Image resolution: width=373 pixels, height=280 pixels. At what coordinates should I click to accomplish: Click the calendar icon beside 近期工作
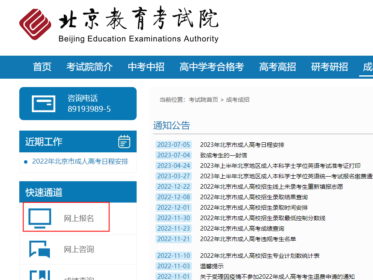[x=124, y=141]
